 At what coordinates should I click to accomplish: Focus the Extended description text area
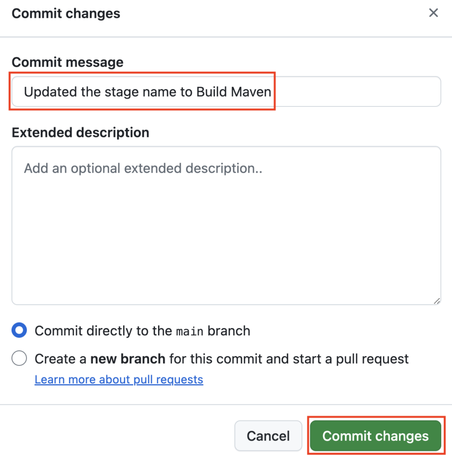pos(226,225)
